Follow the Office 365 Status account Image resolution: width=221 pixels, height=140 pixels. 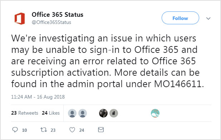click(180, 18)
